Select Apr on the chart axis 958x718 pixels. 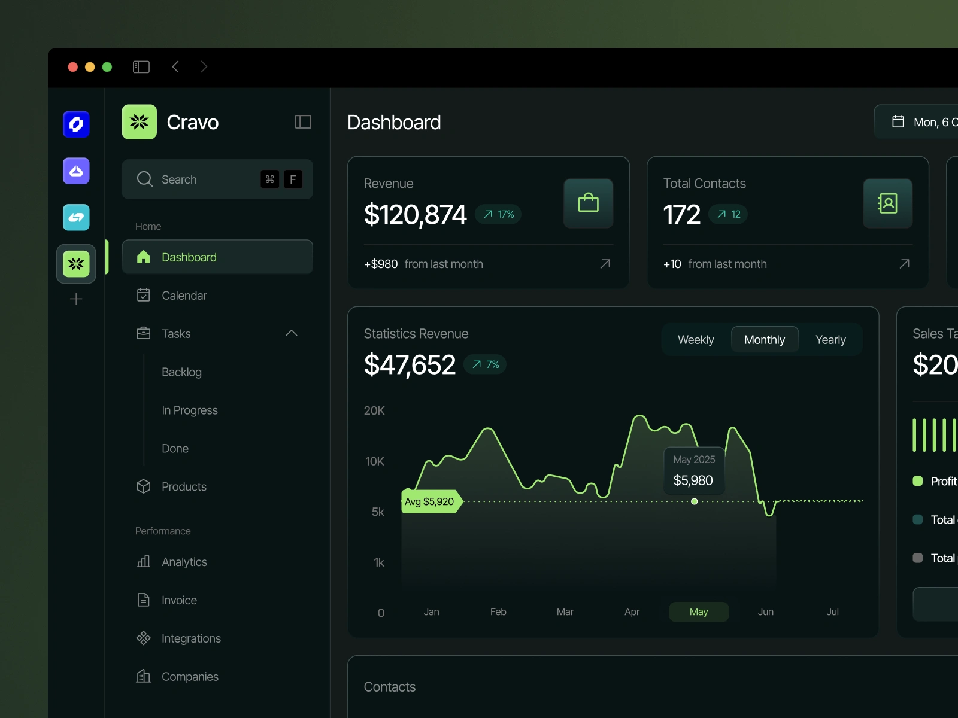coord(632,612)
